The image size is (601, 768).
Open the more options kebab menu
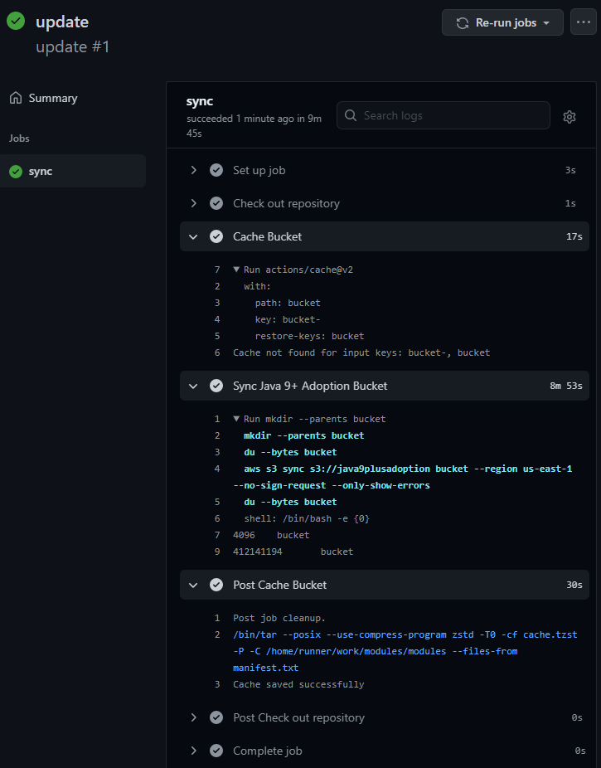pos(583,22)
